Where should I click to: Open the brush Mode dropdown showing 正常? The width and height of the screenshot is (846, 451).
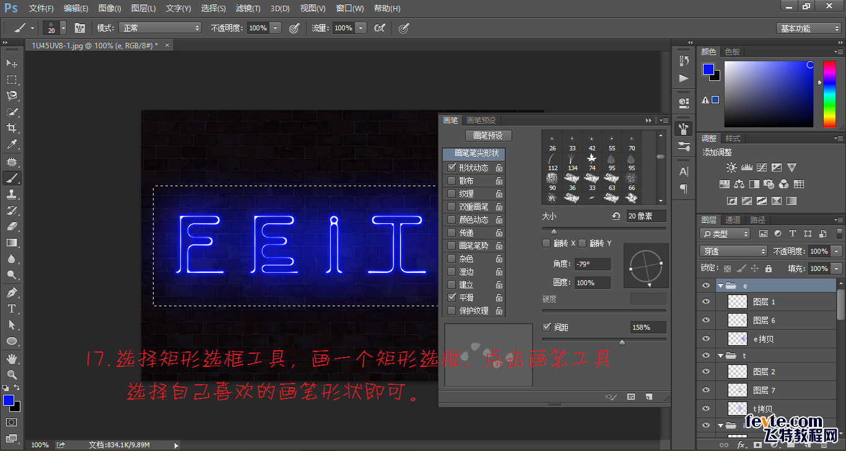(160, 28)
